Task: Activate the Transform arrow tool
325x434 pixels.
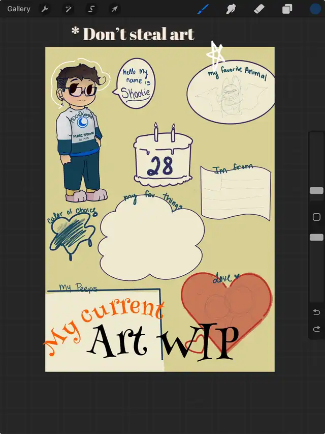Action: (x=115, y=9)
